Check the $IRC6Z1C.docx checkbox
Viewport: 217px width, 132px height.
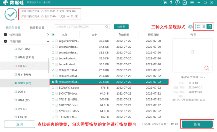pos(53,105)
